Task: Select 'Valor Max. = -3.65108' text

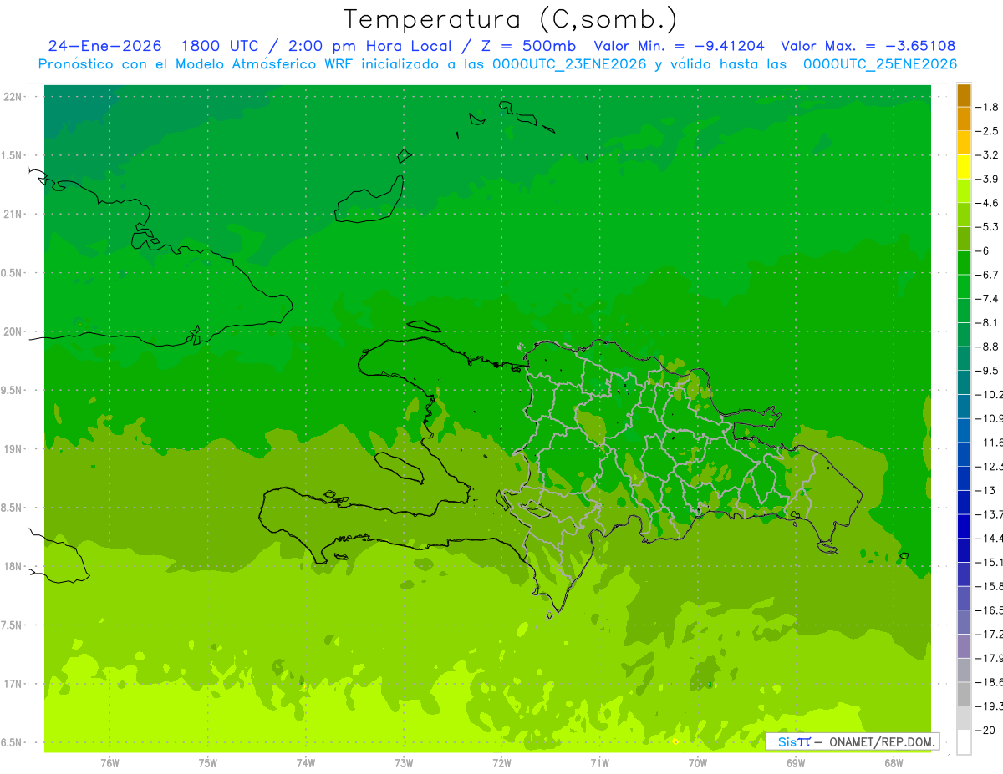Action: 868,46
